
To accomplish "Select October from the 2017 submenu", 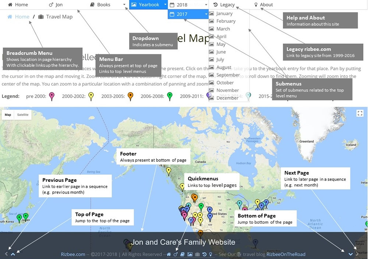I will pos(222,82).
